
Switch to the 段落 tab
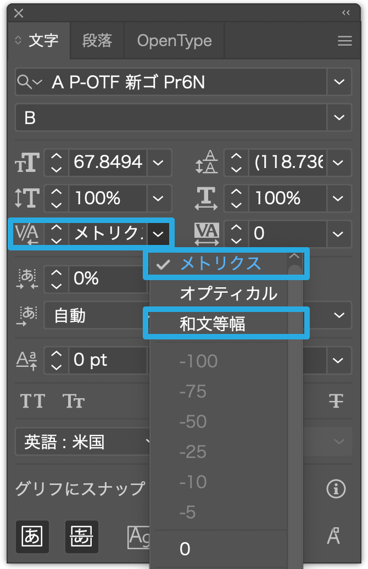(x=97, y=41)
